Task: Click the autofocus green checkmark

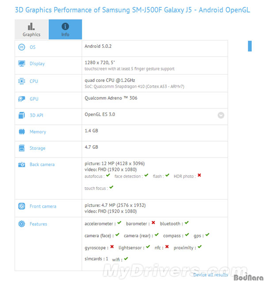Action: pos(108,175)
